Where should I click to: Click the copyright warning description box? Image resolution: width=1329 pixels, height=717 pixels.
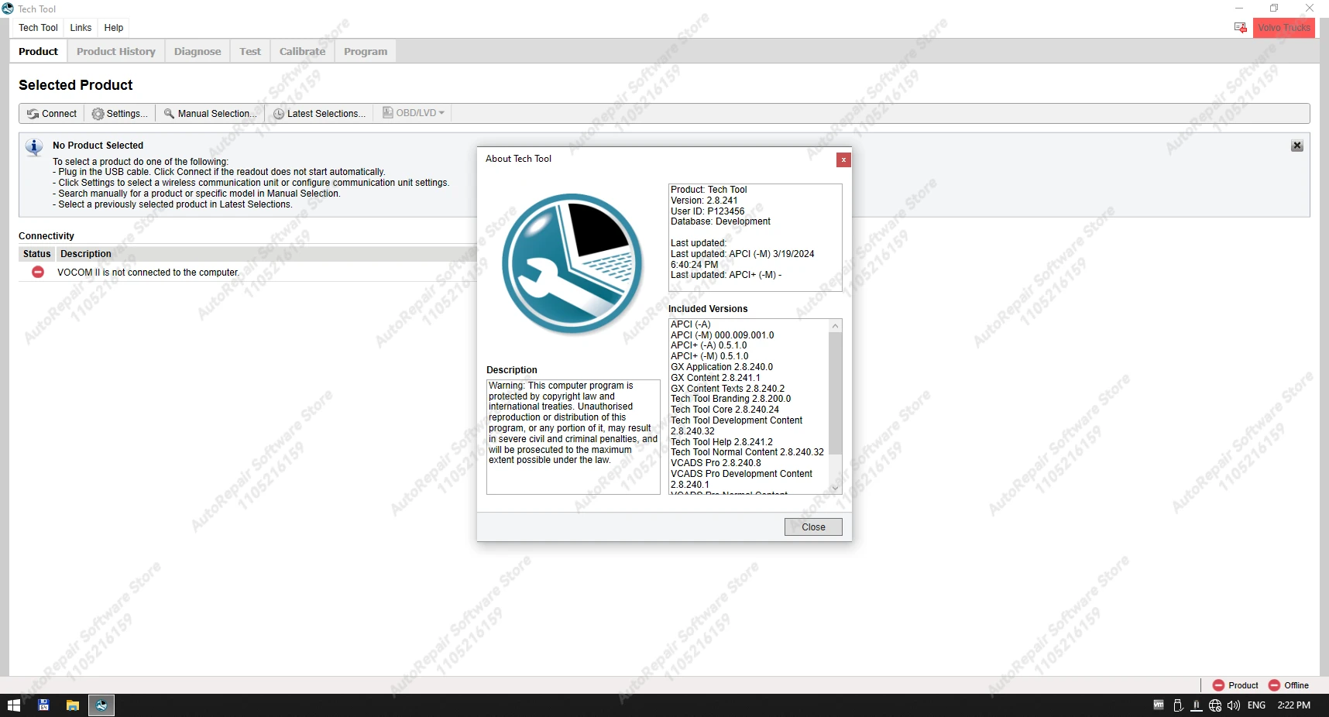tap(573, 437)
